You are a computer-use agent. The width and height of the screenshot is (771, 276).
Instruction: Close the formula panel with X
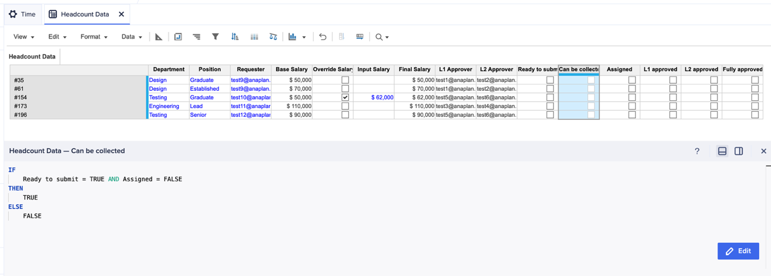[764, 151]
